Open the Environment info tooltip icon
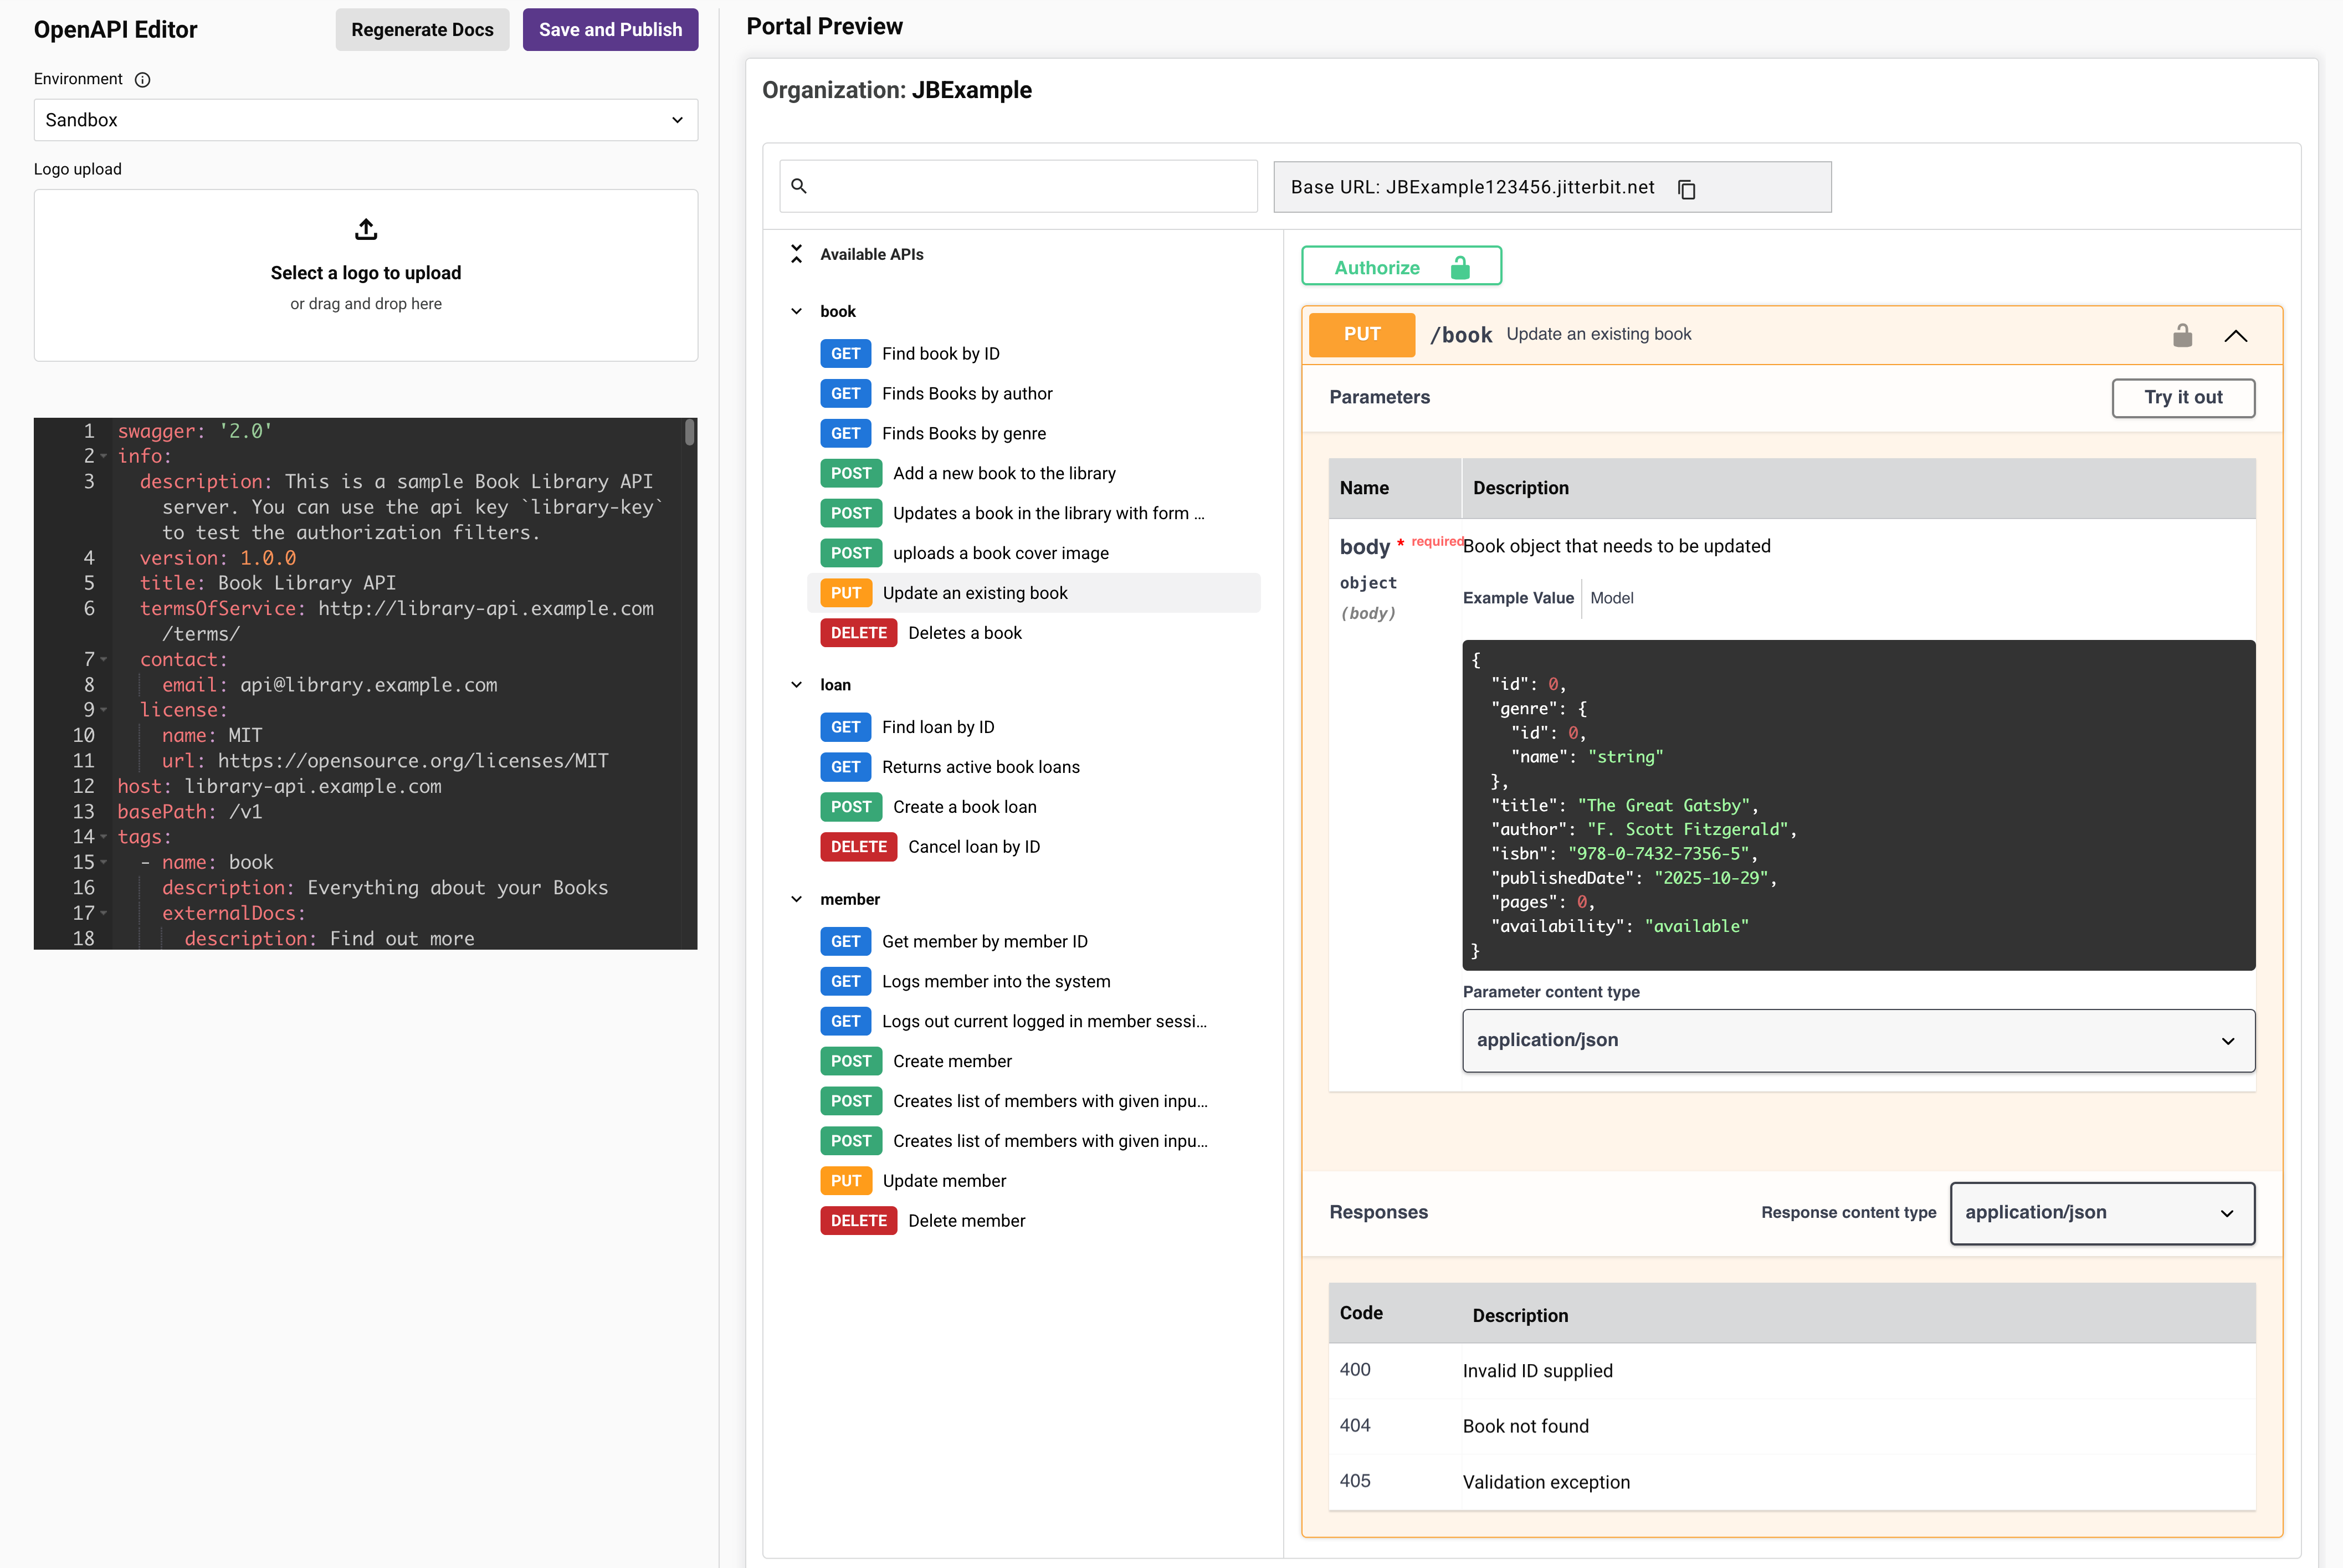This screenshot has height=1568, width=2343. coord(142,79)
